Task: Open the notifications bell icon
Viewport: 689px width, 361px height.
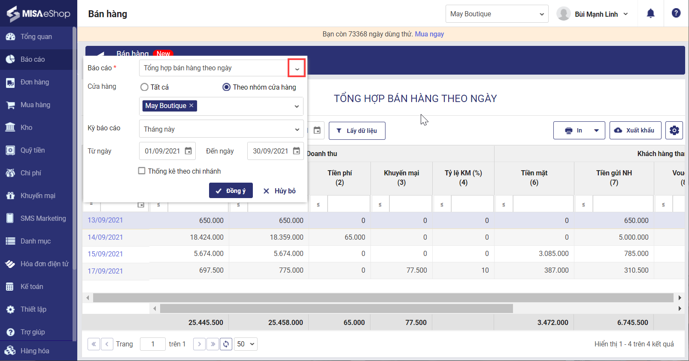Action: [x=650, y=14]
